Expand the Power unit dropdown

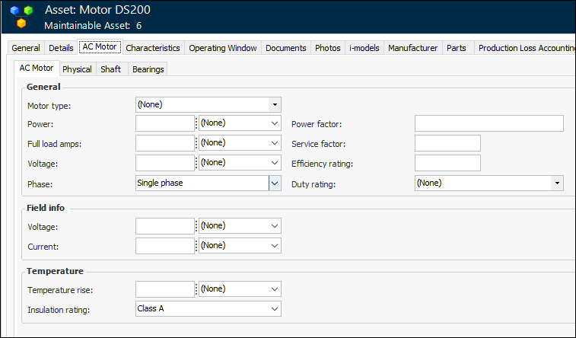point(274,123)
